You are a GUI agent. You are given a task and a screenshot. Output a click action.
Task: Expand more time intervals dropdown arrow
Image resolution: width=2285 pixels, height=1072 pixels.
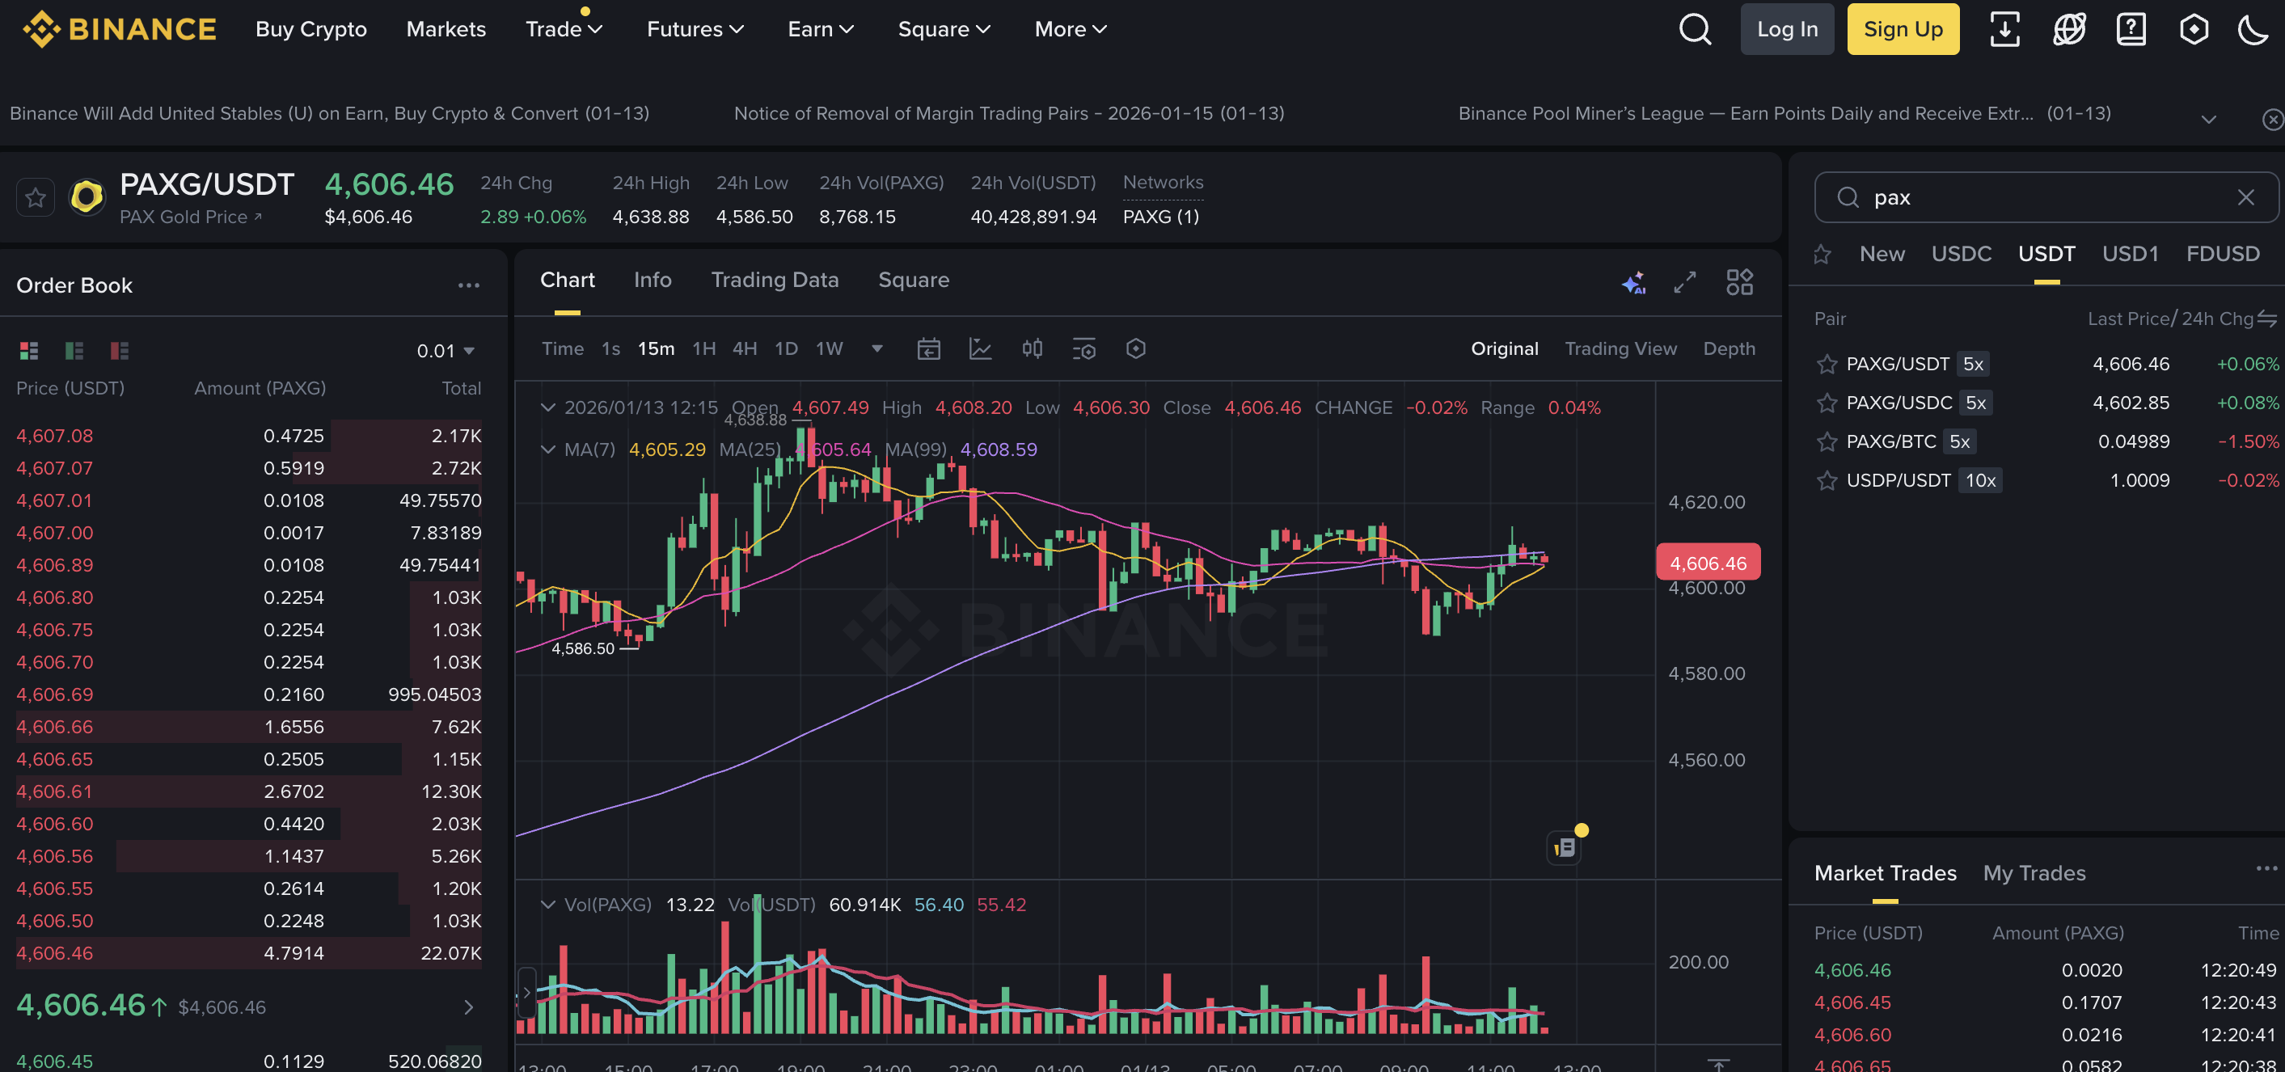(x=876, y=348)
